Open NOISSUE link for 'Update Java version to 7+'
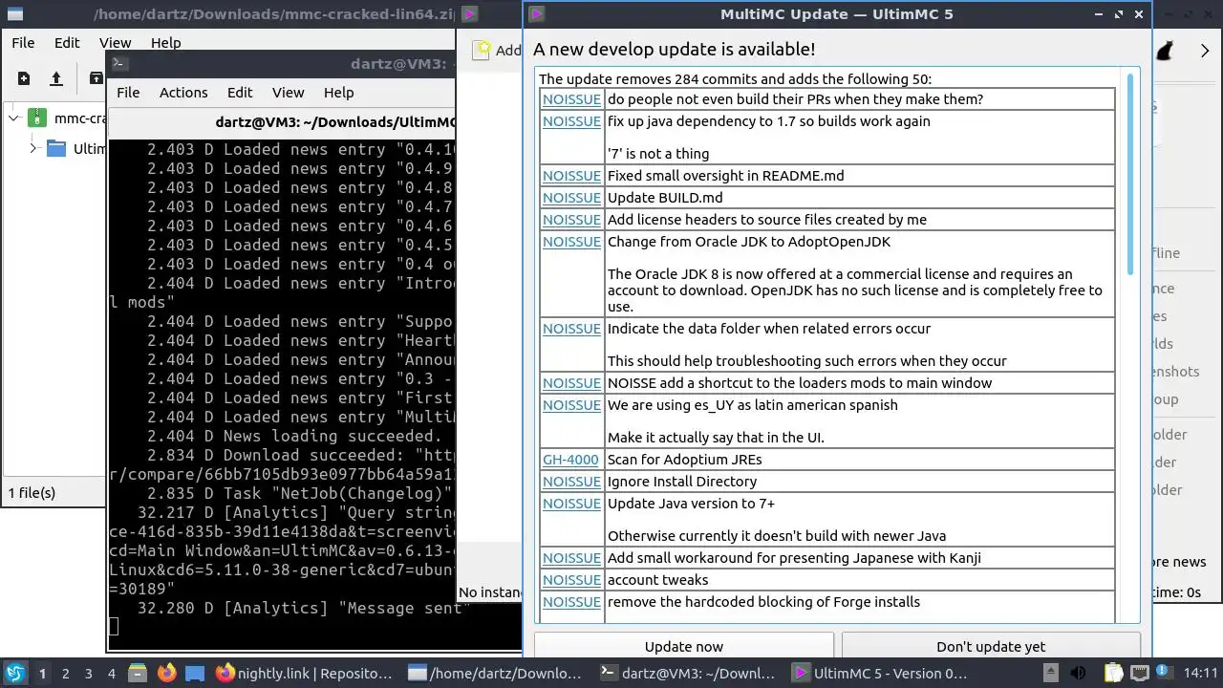1223x688 pixels. (x=571, y=504)
